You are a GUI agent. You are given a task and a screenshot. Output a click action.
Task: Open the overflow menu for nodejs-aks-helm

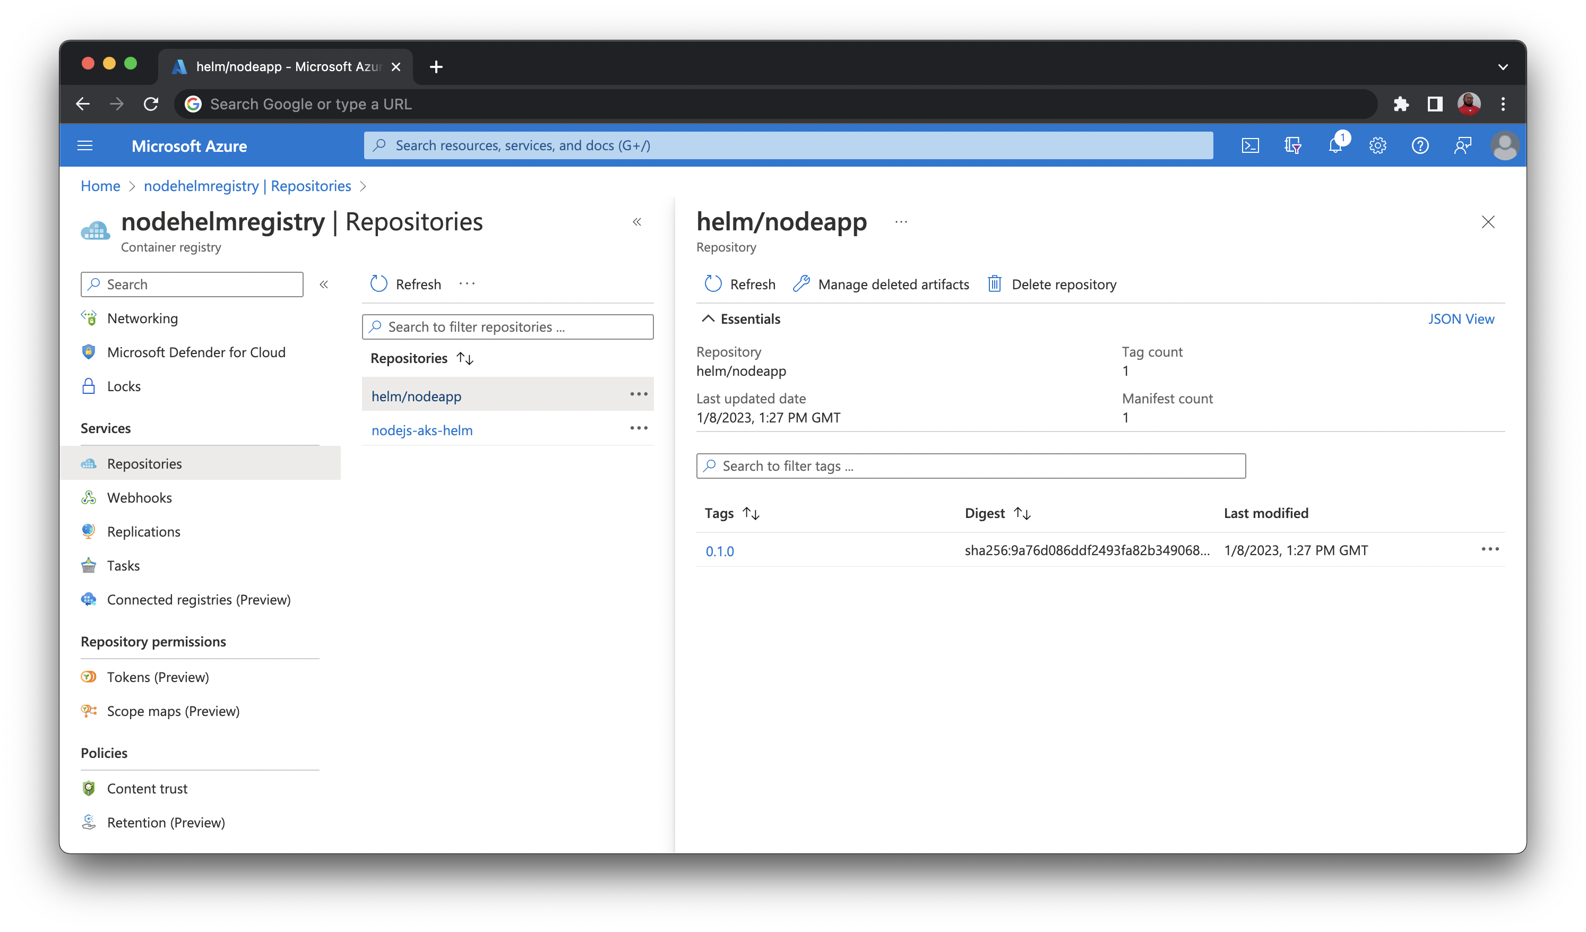(639, 428)
